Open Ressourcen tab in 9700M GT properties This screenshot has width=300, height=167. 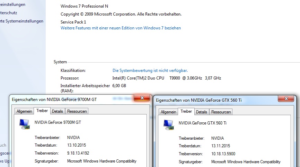tap(77, 111)
